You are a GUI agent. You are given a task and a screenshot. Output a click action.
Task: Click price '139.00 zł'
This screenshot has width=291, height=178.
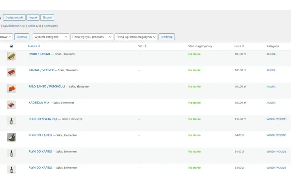[240, 119]
